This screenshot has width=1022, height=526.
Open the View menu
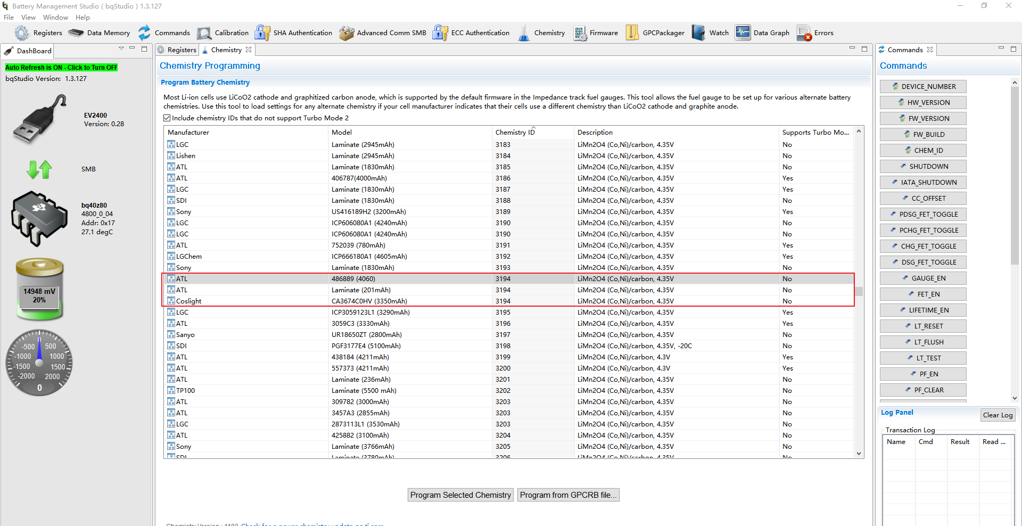[x=29, y=18]
